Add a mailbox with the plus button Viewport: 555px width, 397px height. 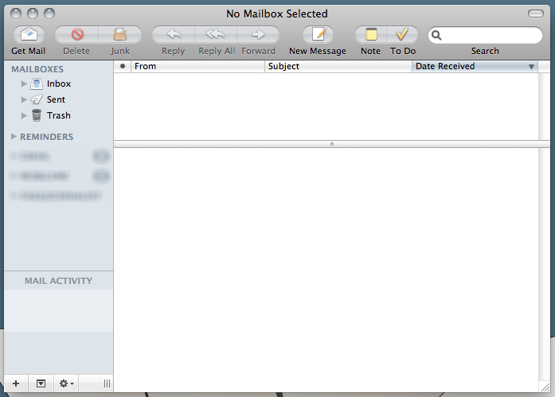(x=16, y=383)
